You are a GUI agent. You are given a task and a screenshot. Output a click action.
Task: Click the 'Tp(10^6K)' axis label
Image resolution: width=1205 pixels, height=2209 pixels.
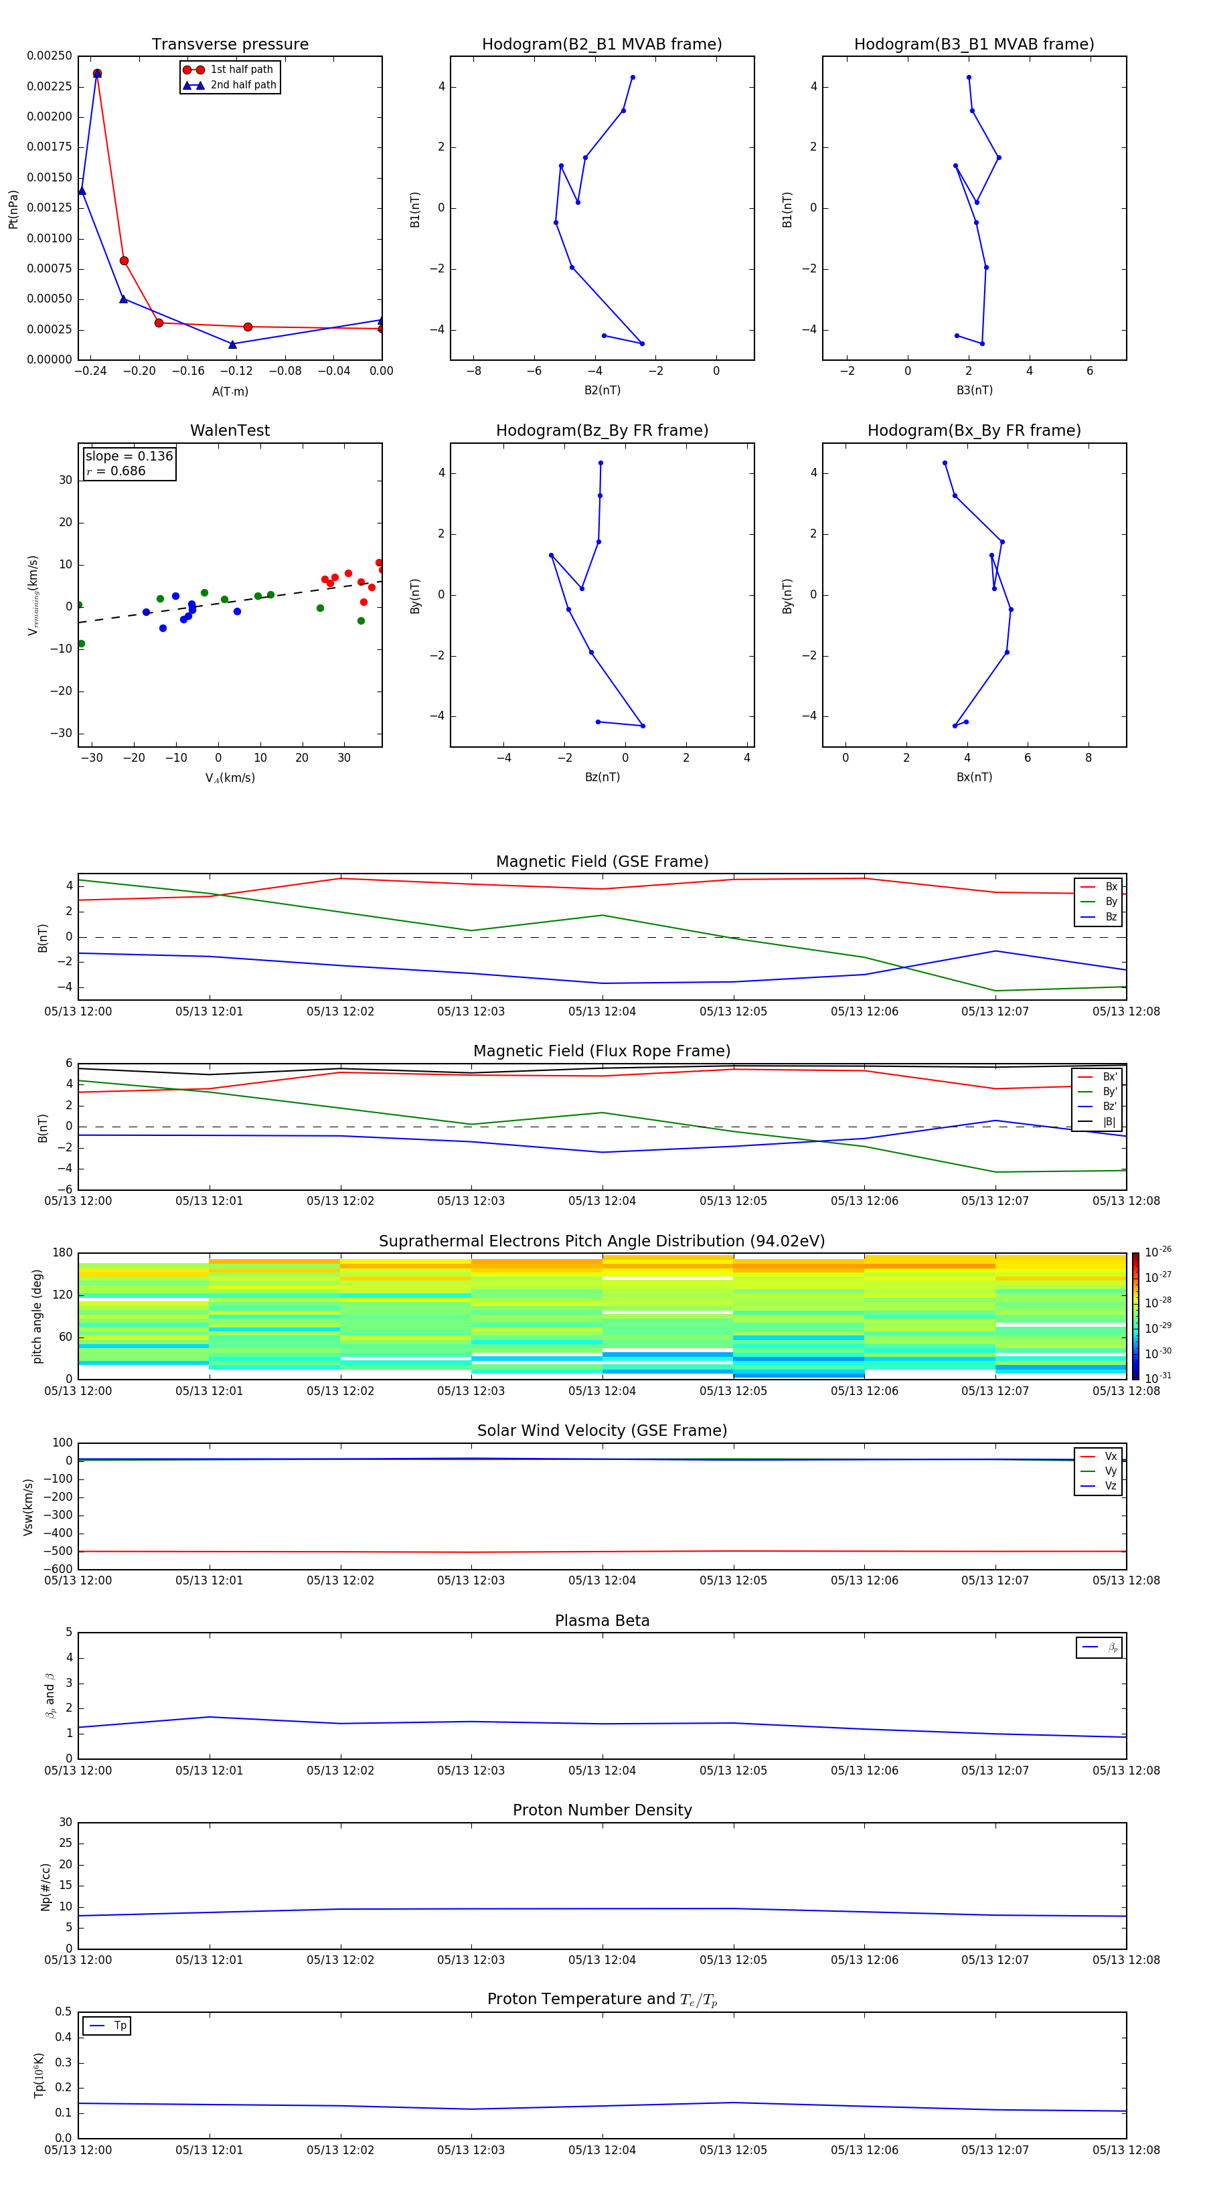[x=39, y=2075]
